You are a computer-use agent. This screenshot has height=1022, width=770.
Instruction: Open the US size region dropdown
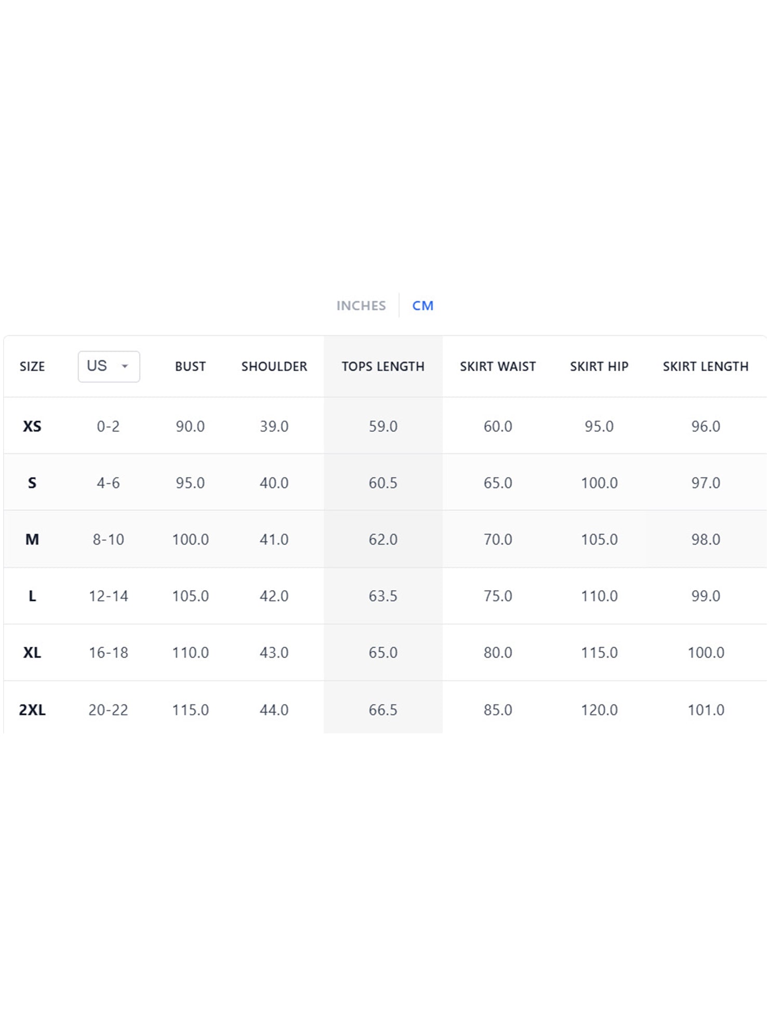[x=109, y=366]
